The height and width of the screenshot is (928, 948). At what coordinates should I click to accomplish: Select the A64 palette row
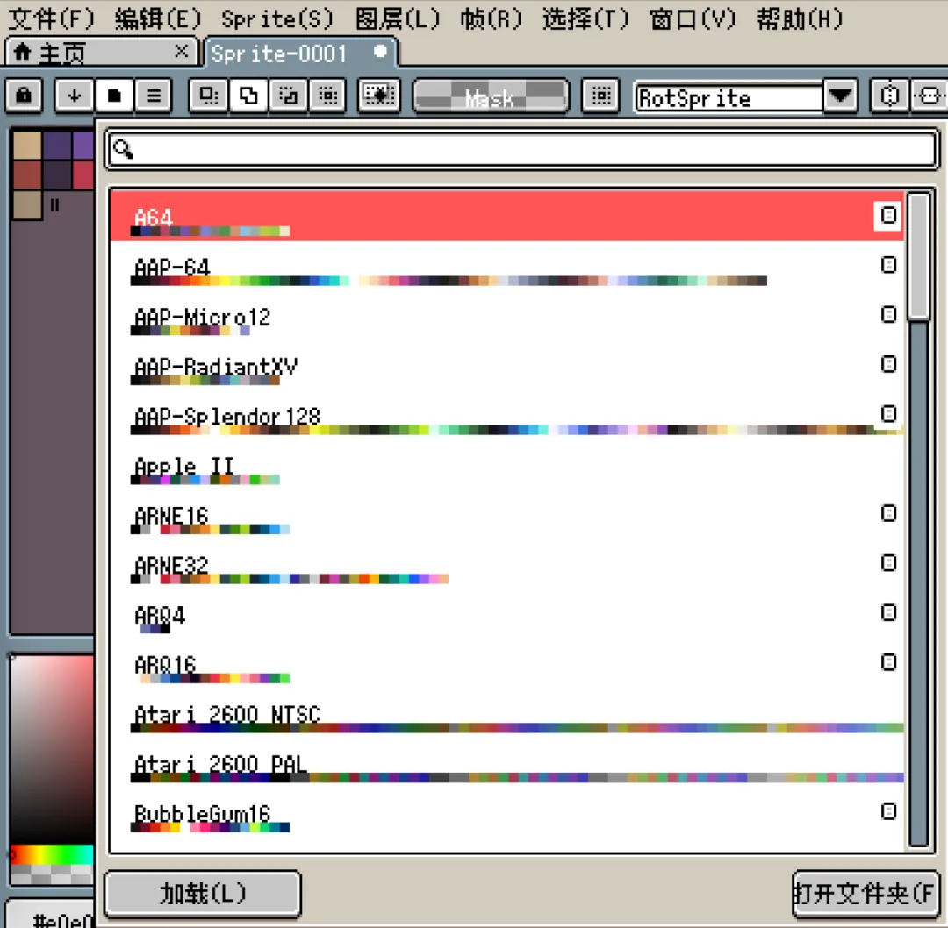click(x=506, y=217)
